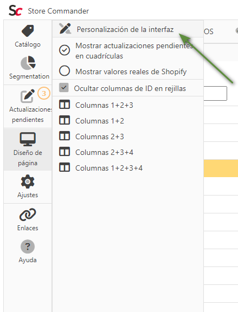Select Mostrar actualizaciones pendientes en cuadrículas option

pyautogui.click(x=128, y=51)
